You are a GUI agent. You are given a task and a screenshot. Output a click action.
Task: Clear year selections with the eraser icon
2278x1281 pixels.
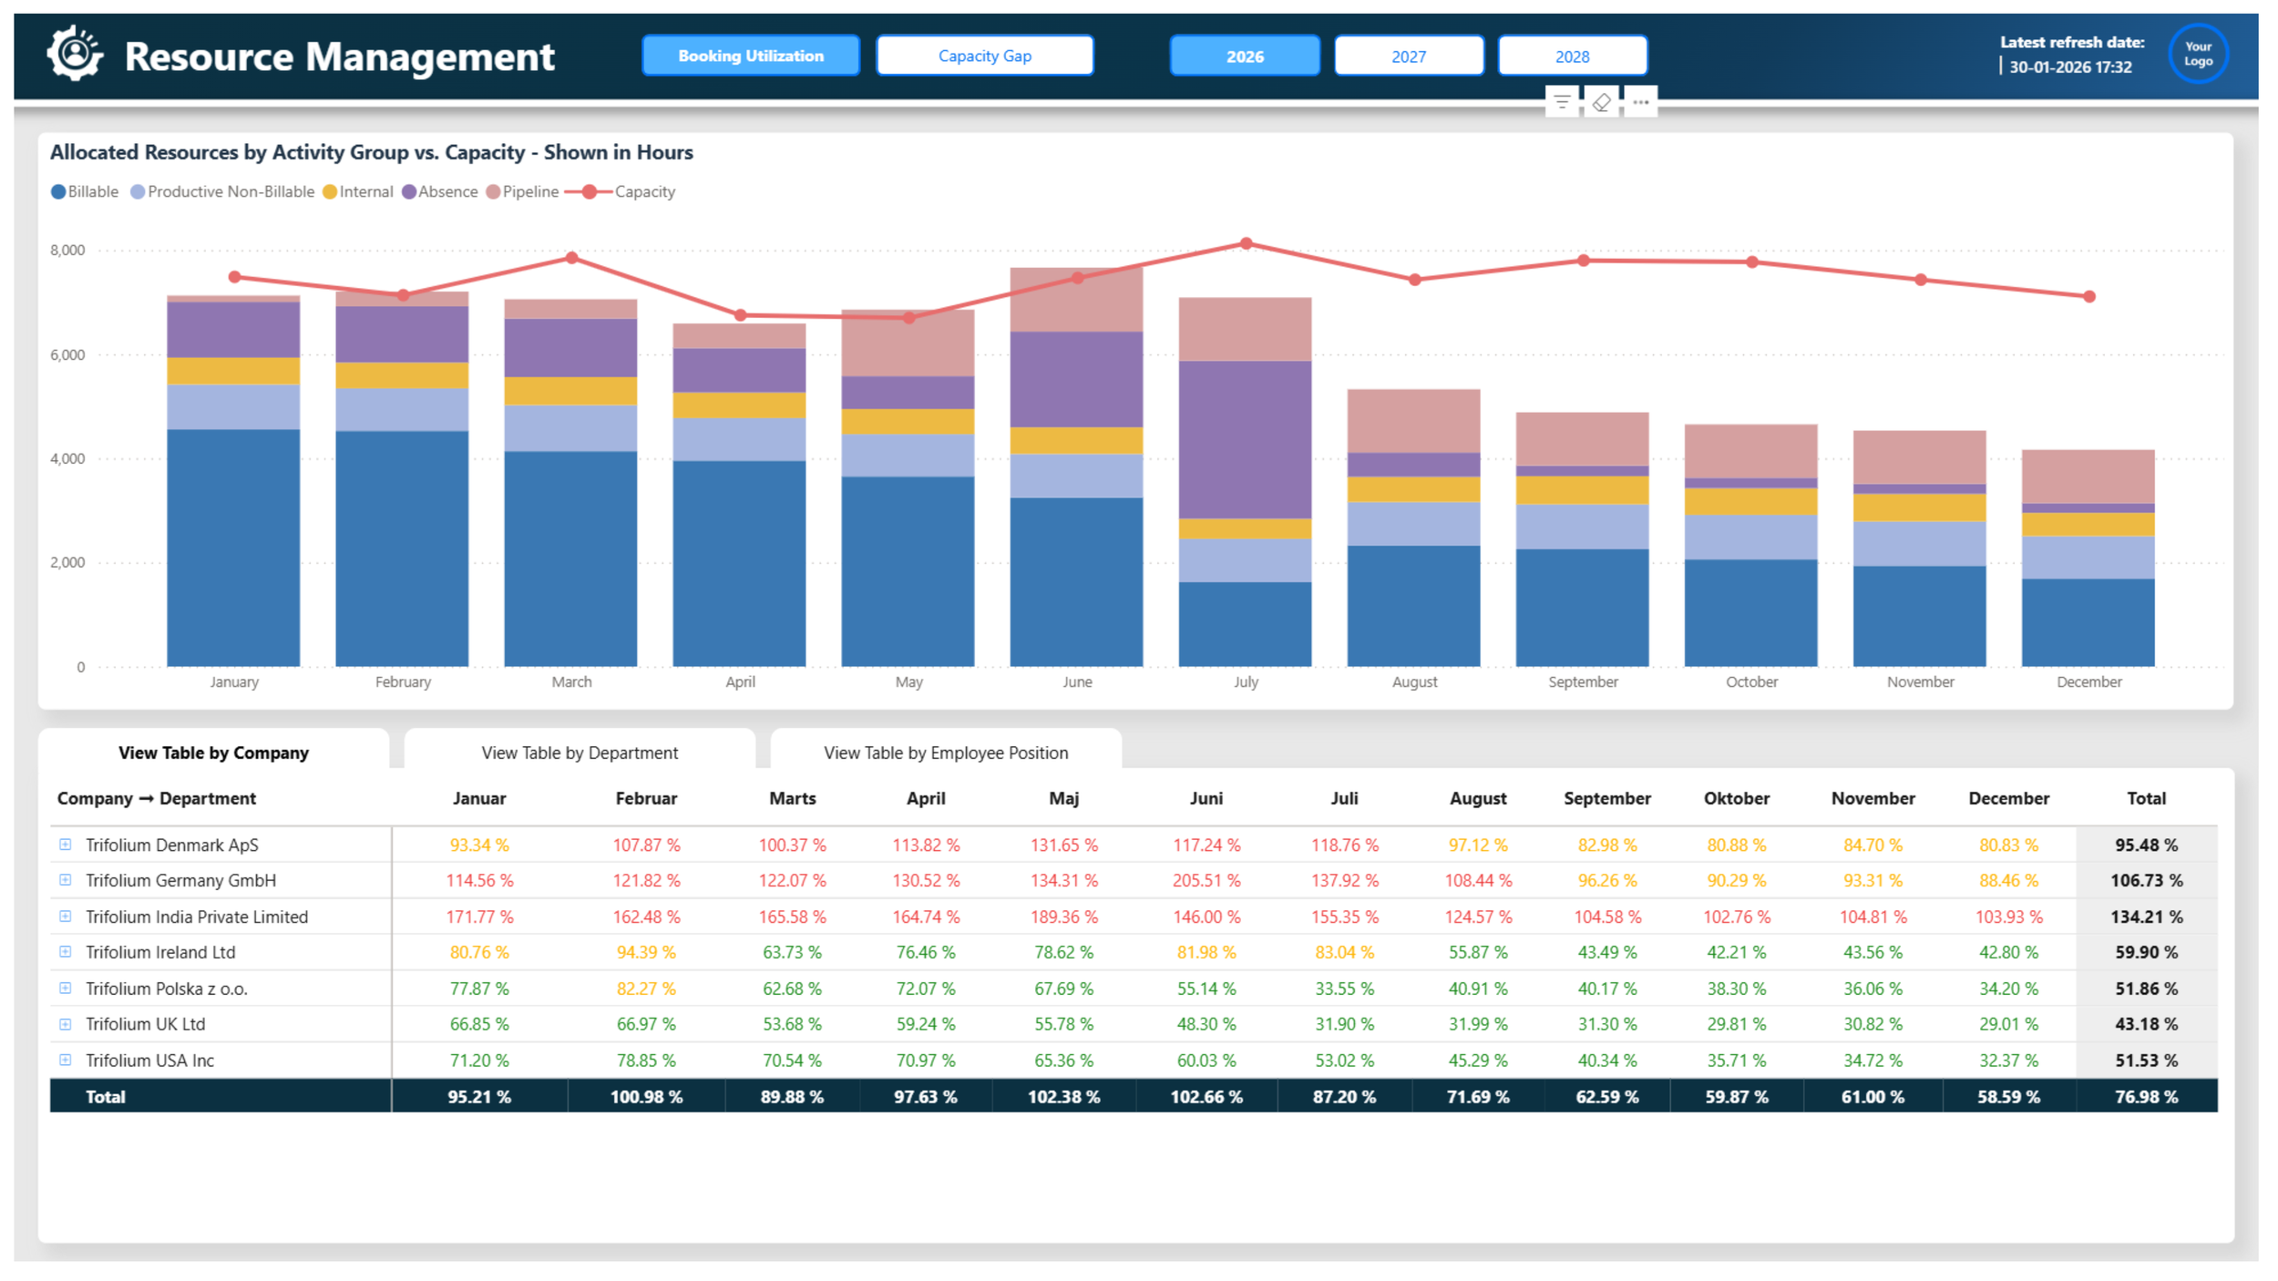(1601, 102)
